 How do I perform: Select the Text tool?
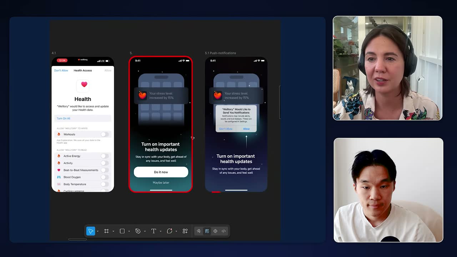point(154,231)
